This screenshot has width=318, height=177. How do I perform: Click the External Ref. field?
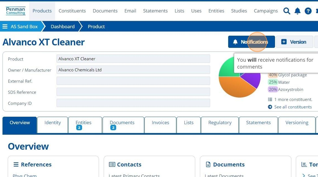133,81
